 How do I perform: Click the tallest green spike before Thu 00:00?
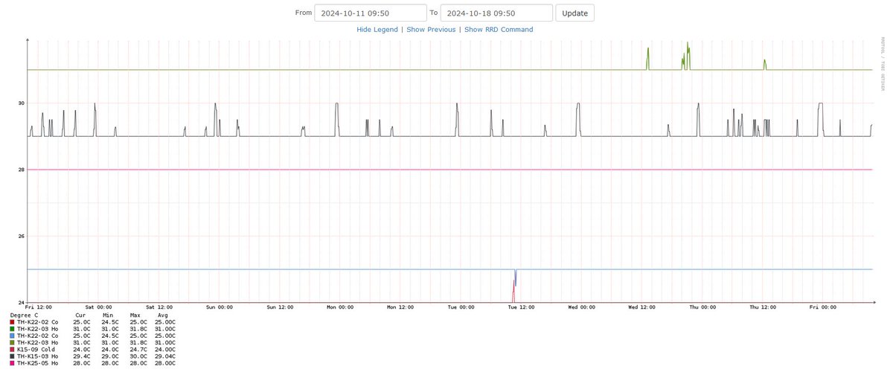pos(688,55)
